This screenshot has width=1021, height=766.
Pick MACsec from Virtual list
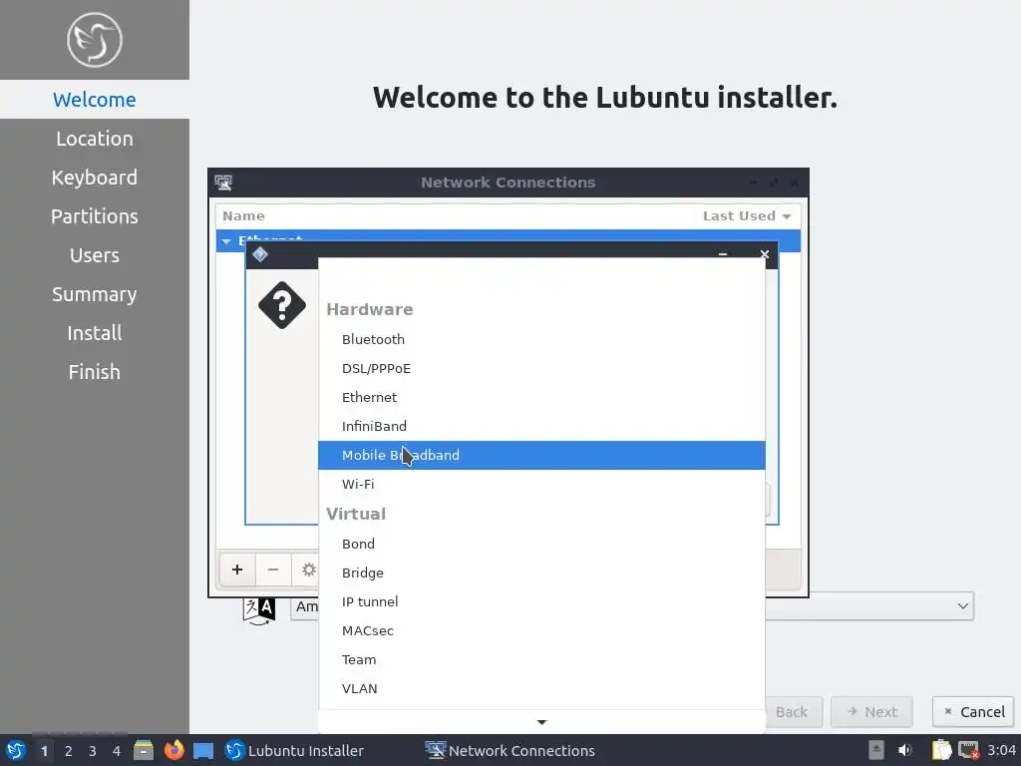coord(541,630)
